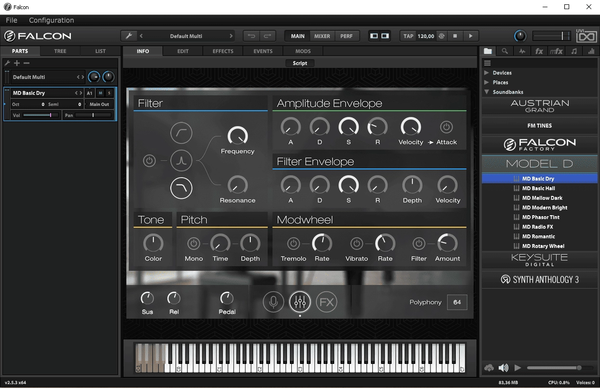The width and height of the screenshot is (600, 388).
Task: Show the FX page circle button
Action: (326, 302)
